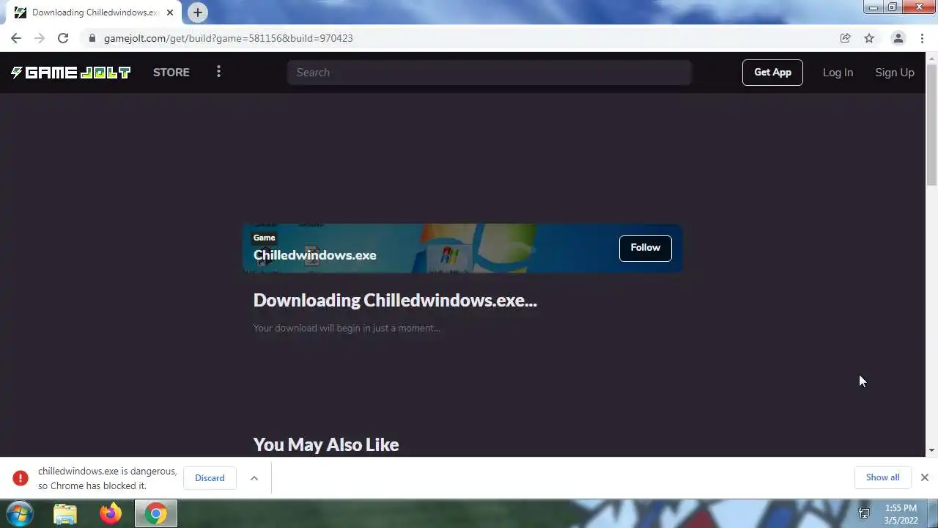
Task: Click the gamejolt.com address bar URL
Action: [229, 38]
